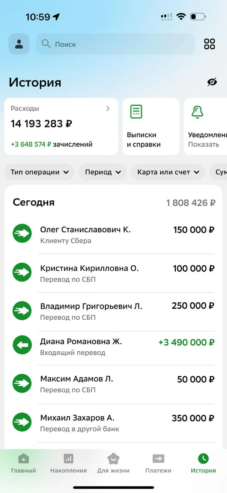Viewport: 227px width, 493px height.
Task: Open the profile avatar icon
Action: click(19, 44)
